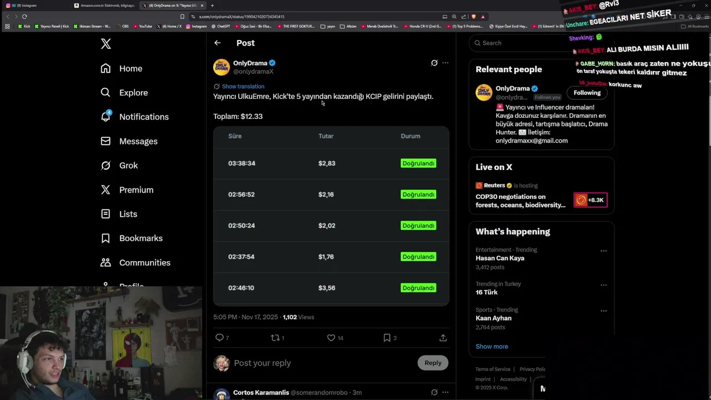The image size is (711, 400).
Task: Open Lists from the sidebar
Action: (118, 214)
